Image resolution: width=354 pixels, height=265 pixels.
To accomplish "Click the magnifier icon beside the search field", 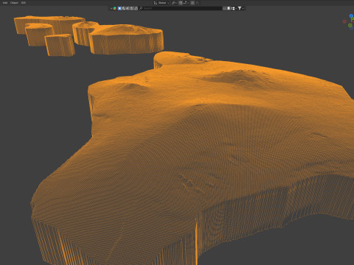I will [141, 8].
